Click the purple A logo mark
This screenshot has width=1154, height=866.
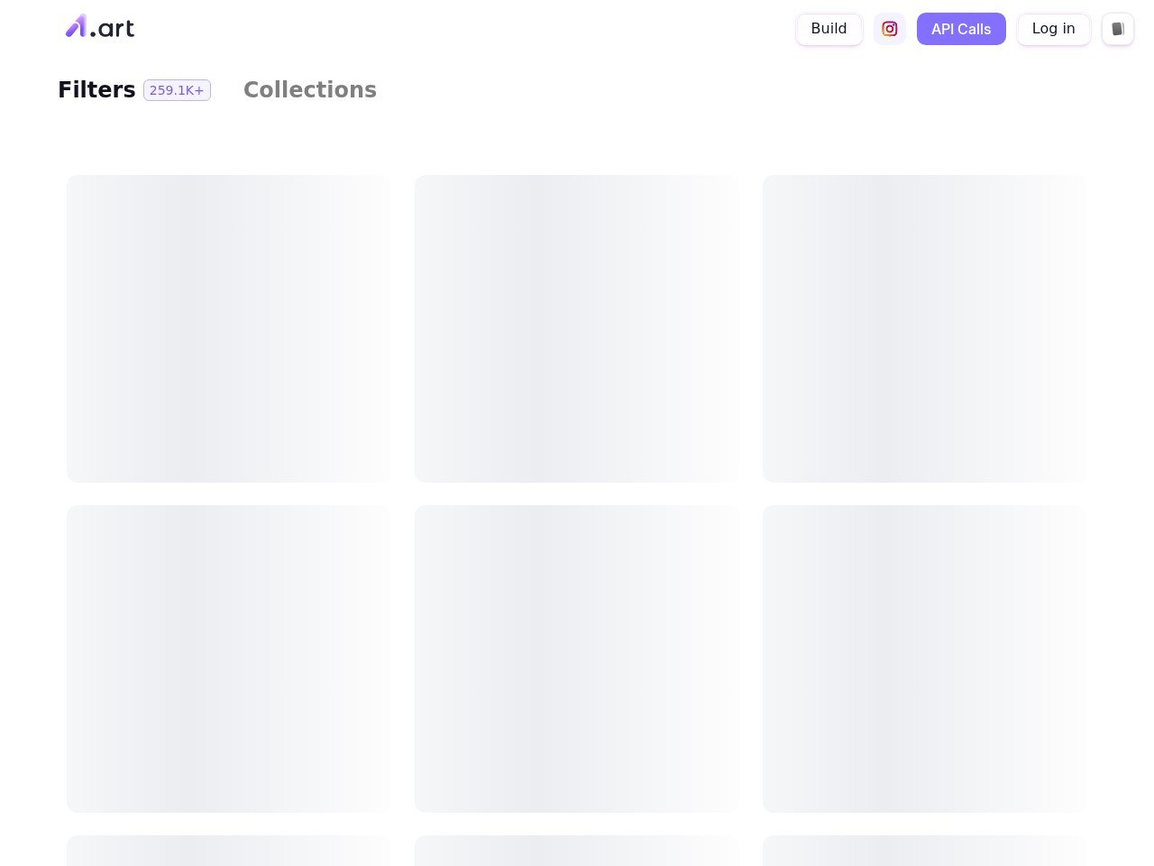point(76,27)
